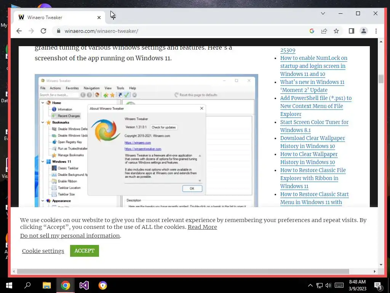Bookmark this page with the star

[336, 31]
